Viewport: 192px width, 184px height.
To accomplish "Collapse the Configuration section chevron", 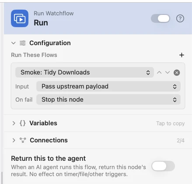I will [14, 43].
